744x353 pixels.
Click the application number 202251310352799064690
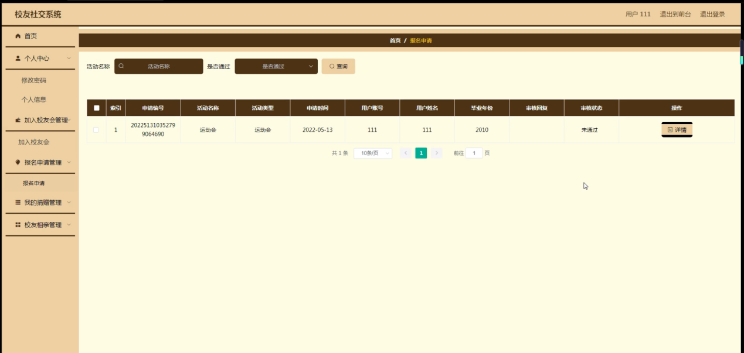[153, 129]
